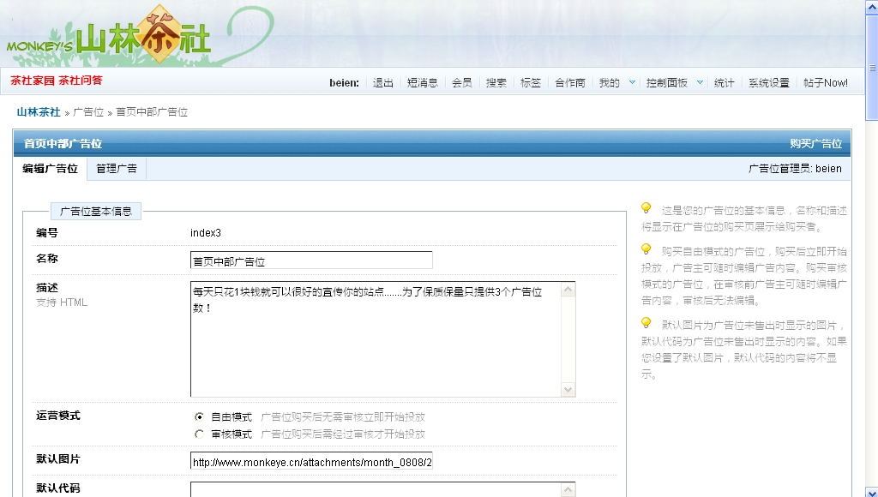Open 短消息 messages
Image resolution: width=878 pixels, height=497 pixels.
(x=422, y=83)
